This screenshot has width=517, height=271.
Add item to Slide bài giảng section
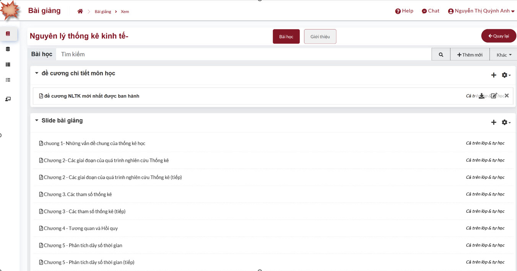coord(494,122)
